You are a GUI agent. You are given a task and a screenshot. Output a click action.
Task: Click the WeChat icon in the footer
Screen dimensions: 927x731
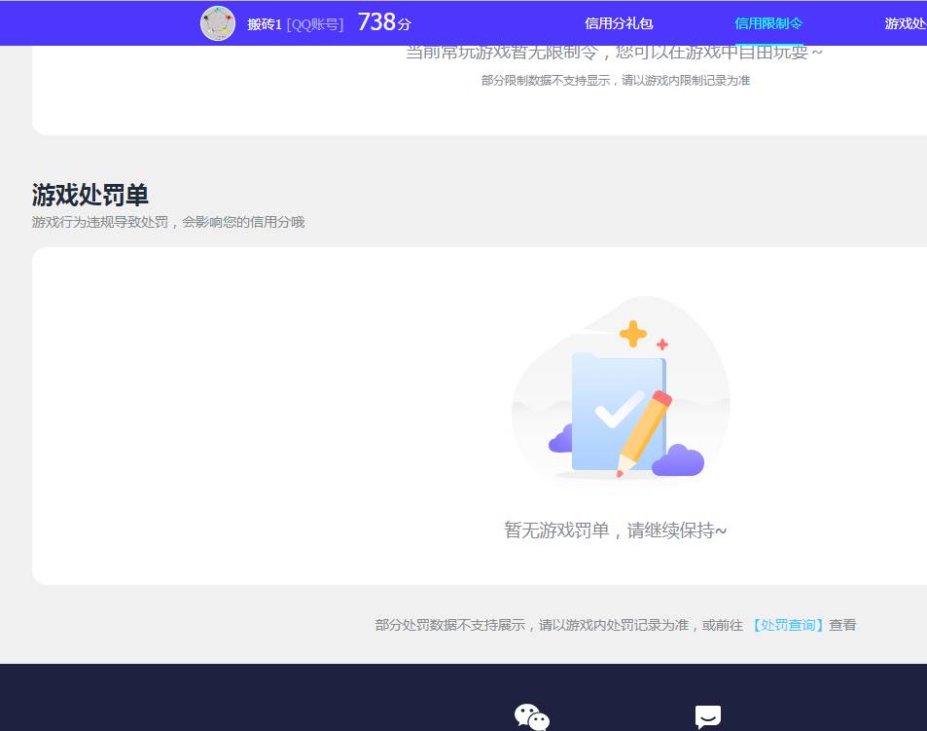click(x=531, y=716)
